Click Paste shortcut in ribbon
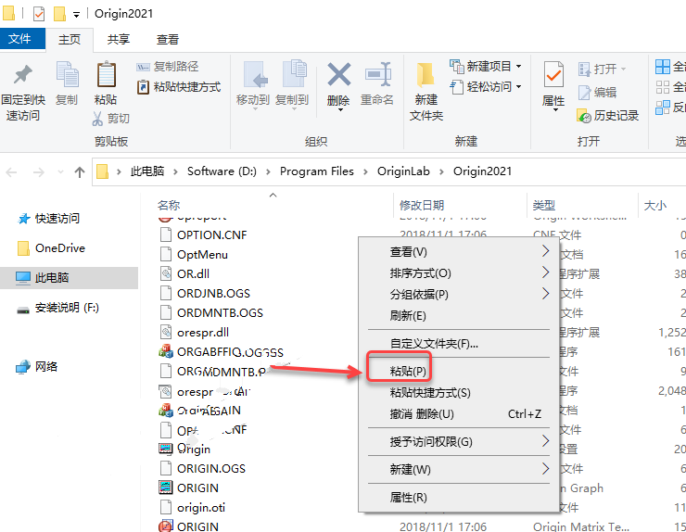 (179, 86)
